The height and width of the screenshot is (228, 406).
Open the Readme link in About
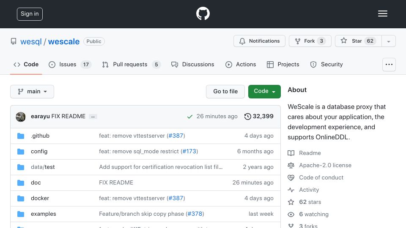tap(310, 153)
